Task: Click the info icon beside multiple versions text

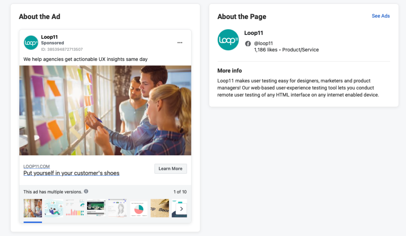Action: tap(86, 192)
